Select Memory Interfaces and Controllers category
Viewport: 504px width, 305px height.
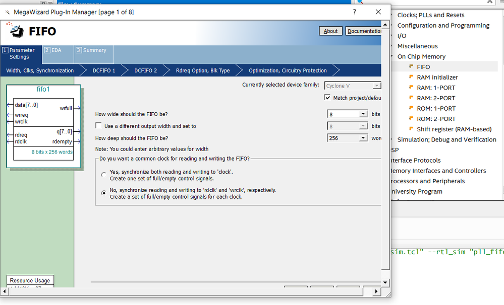(x=438, y=171)
